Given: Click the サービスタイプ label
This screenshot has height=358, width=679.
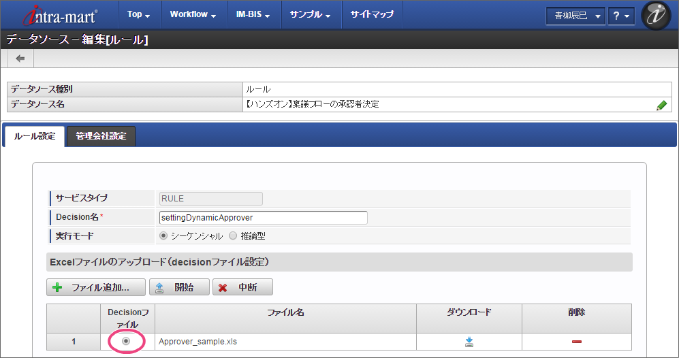Looking at the screenshot, I should pyautogui.click(x=82, y=198).
